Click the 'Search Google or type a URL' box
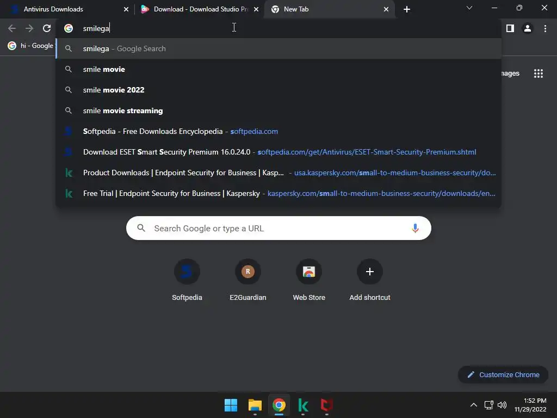The width and height of the screenshot is (557, 418). click(x=278, y=228)
